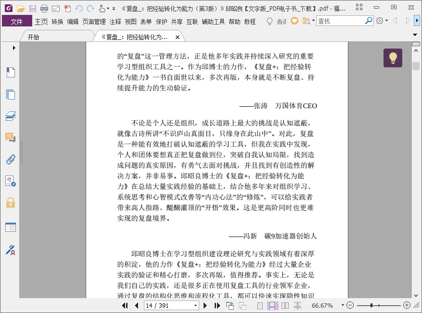The width and height of the screenshot is (422, 313).
Task: Click the lightbulb tips button
Action: 393,58
